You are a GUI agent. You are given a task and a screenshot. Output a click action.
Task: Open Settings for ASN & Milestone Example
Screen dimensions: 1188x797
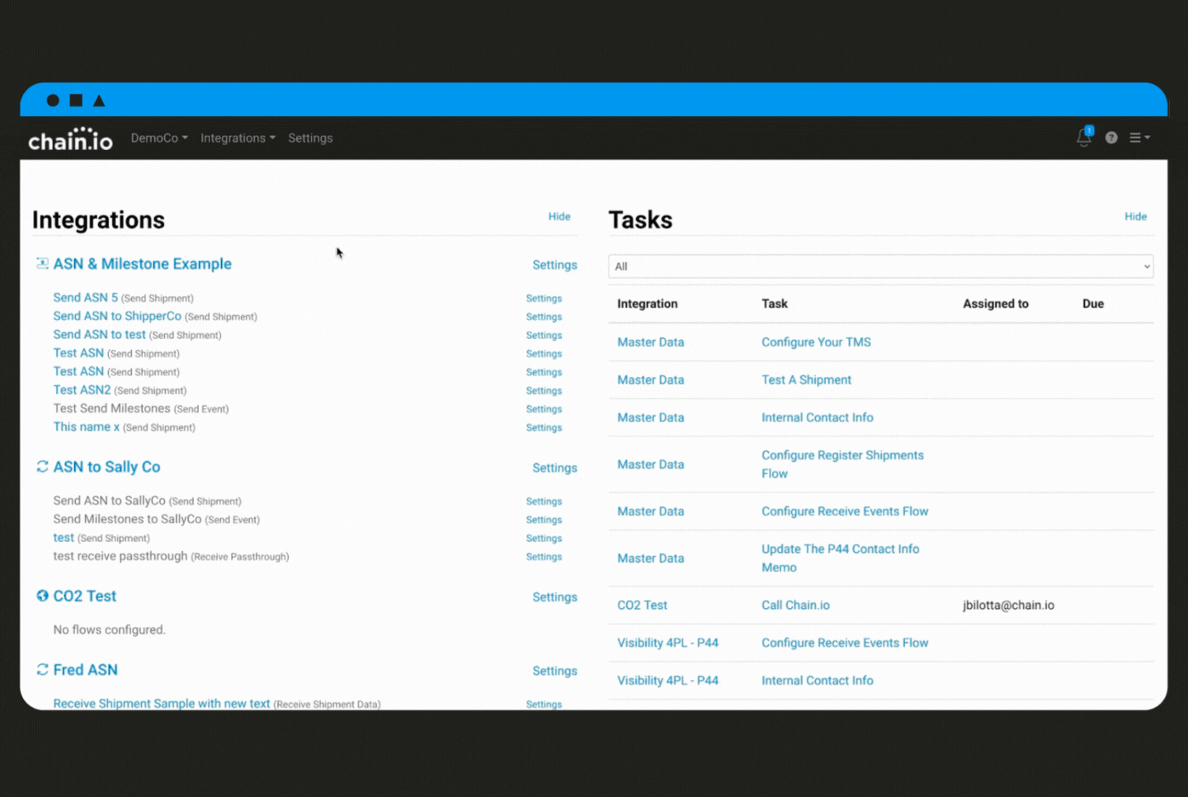[554, 265]
